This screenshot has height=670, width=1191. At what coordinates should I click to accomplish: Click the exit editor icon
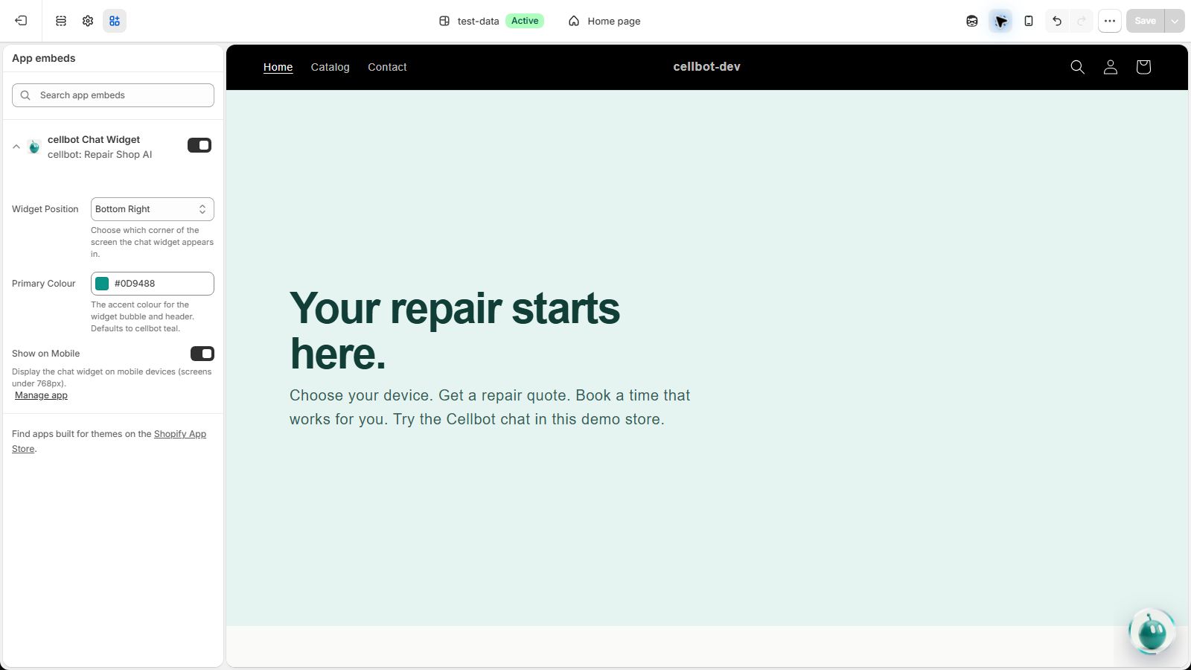pos(21,21)
